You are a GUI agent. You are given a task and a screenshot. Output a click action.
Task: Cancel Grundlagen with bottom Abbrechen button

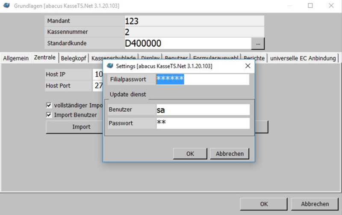pyautogui.click(x=315, y=204)
